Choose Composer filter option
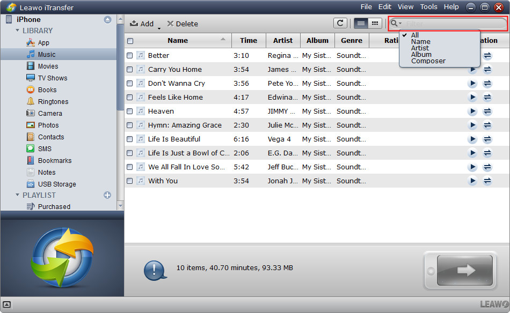Image resolution: width=510 pixels, height=313 pixels. tap(428, 61)
